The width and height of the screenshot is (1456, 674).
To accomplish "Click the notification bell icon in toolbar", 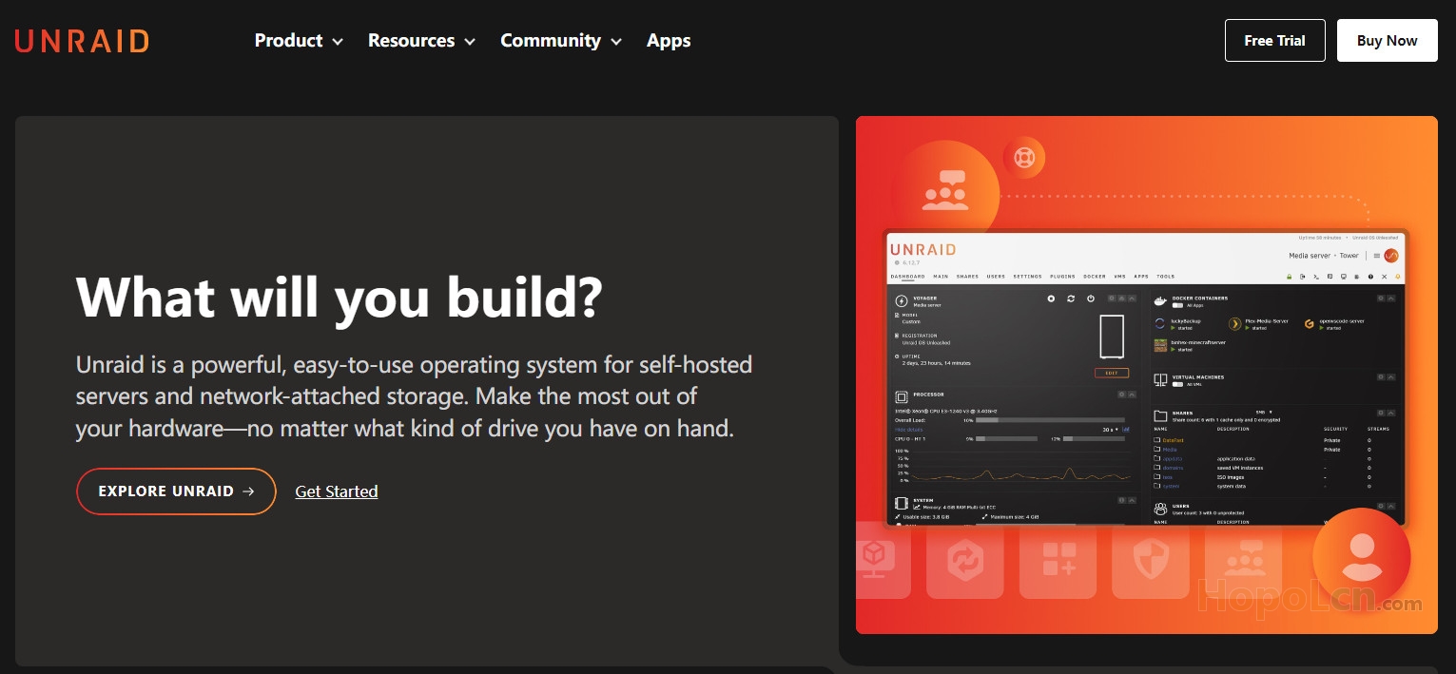I will [x=1398, y=277].
